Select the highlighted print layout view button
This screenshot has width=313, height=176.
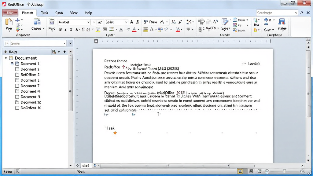[240, 171]
